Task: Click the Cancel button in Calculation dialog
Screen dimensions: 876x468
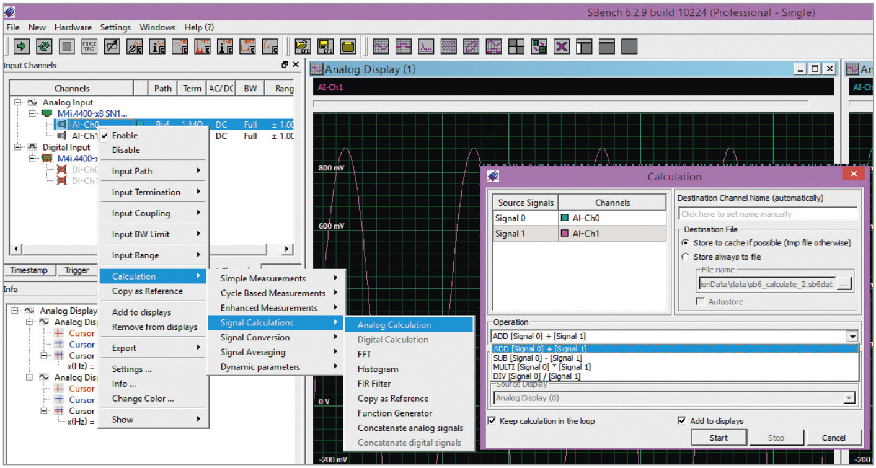Action: tap(834, 438)
